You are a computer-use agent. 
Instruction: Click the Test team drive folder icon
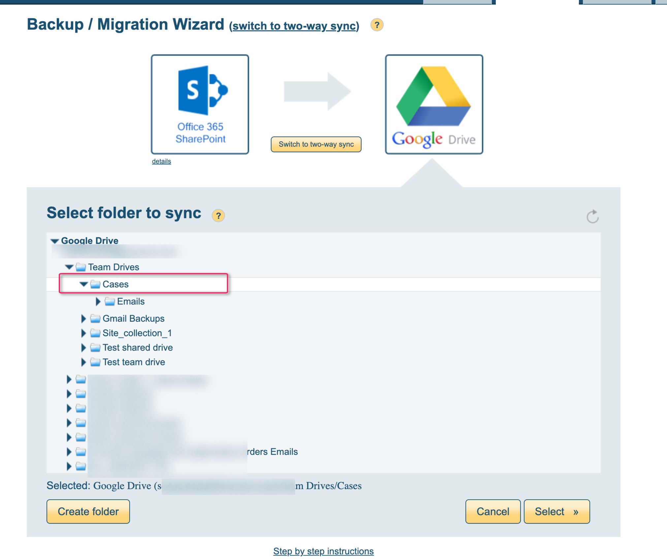(95, 362)
